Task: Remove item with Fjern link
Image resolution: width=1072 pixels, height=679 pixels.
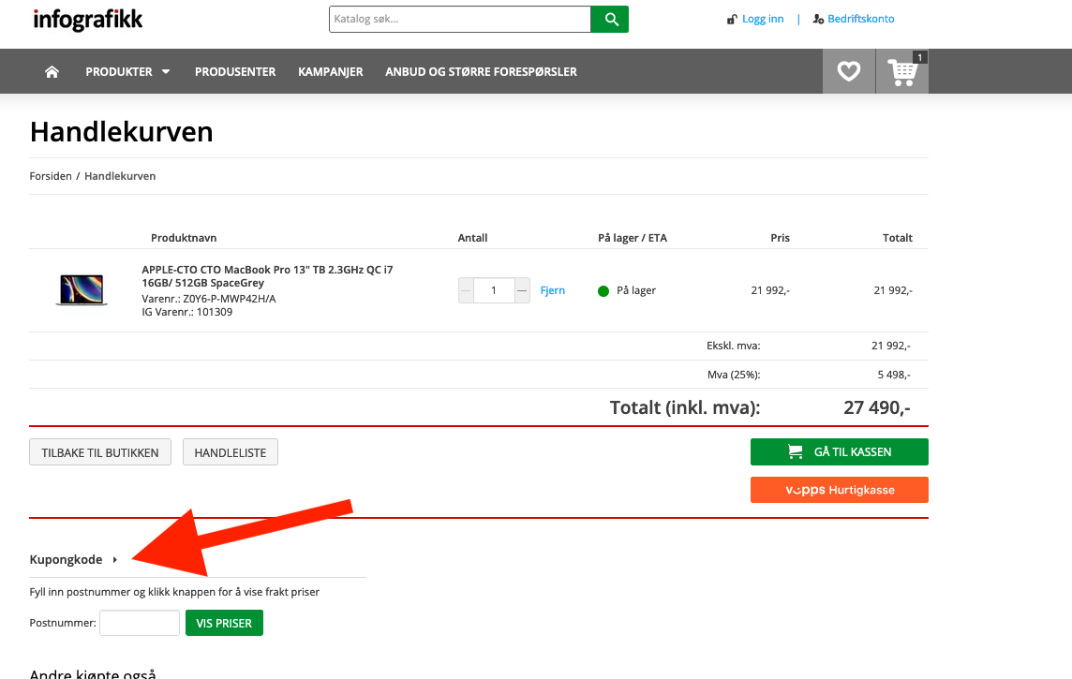Action: [553, 290]
